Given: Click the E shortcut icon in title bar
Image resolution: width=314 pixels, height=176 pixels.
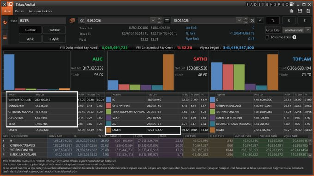Looking at the screenshot, I should 283,4.
